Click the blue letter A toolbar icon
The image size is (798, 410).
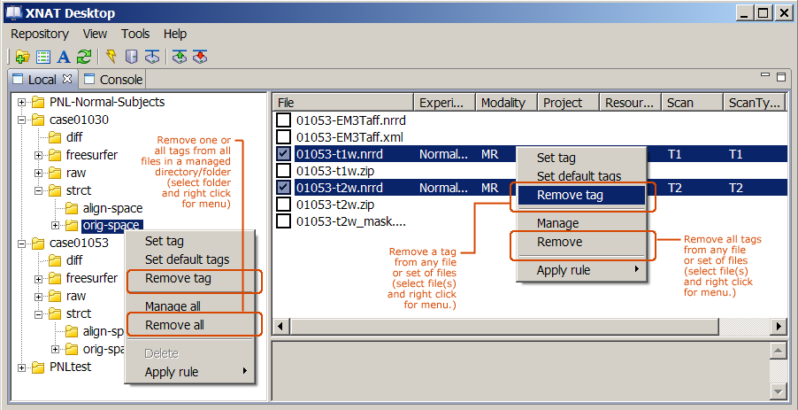[x=63, y=57]
